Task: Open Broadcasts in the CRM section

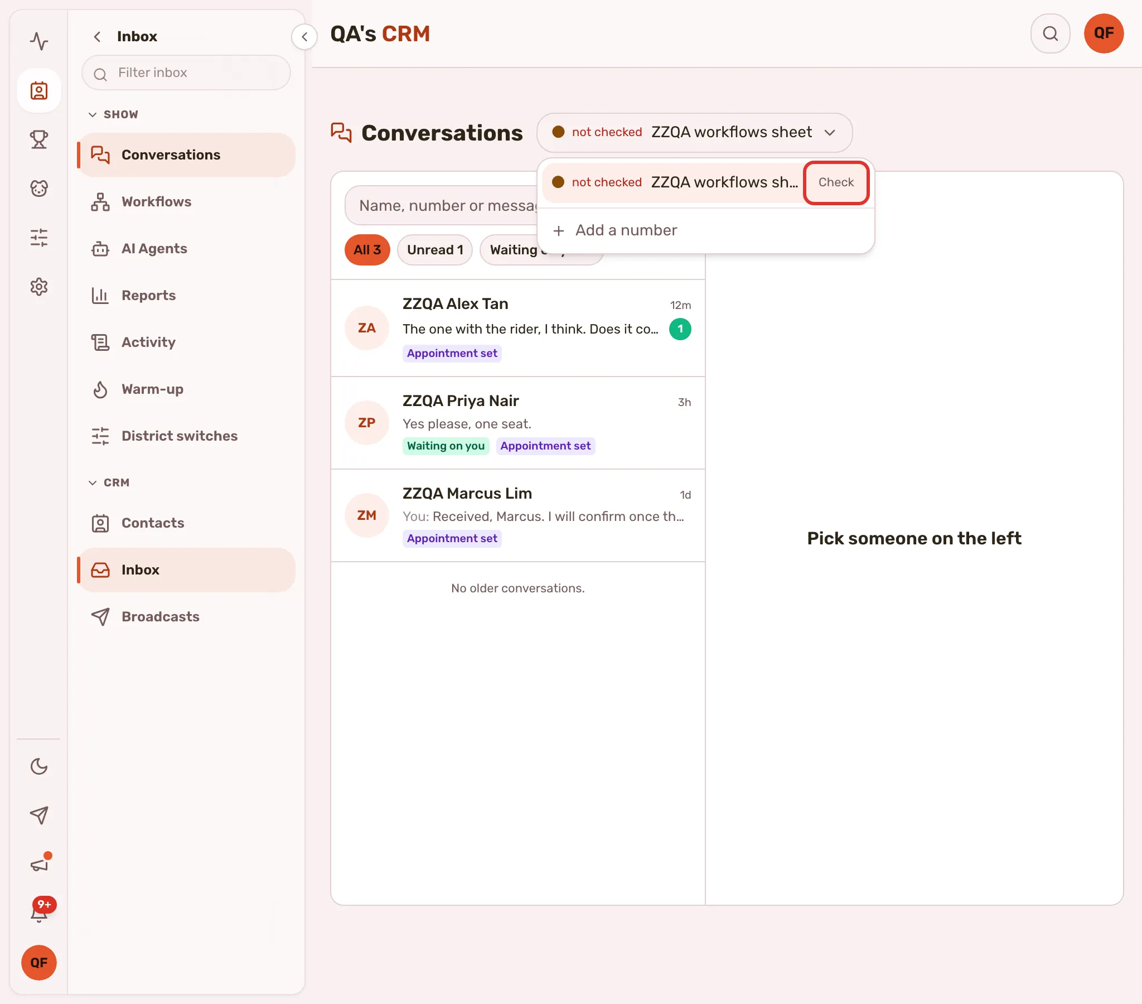Action: (187, 616)
